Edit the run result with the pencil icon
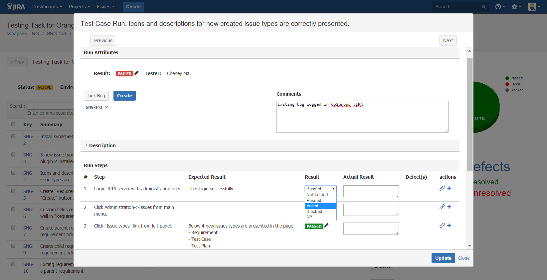Image resolution: width=547 pixels, height=280 pixels. tap(136, 73)
